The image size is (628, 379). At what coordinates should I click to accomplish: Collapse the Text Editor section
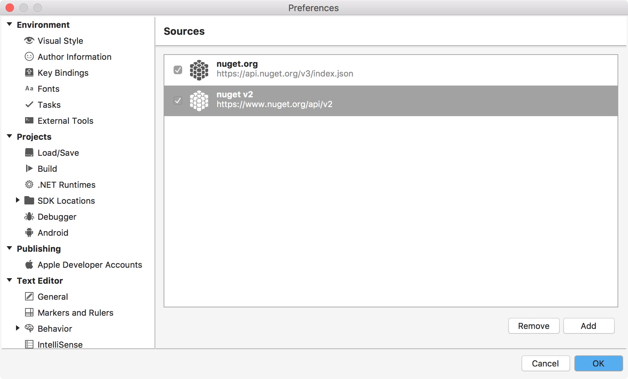[9, 280]
